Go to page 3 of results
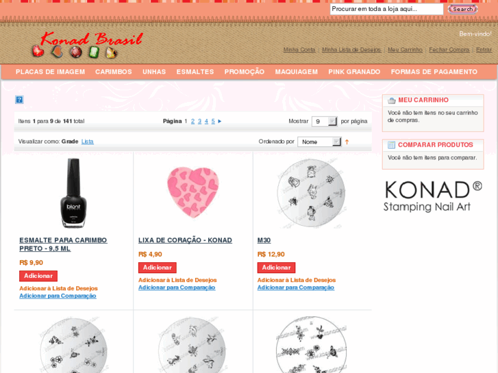This screenshot has height=373, width=498. (199, 121)
